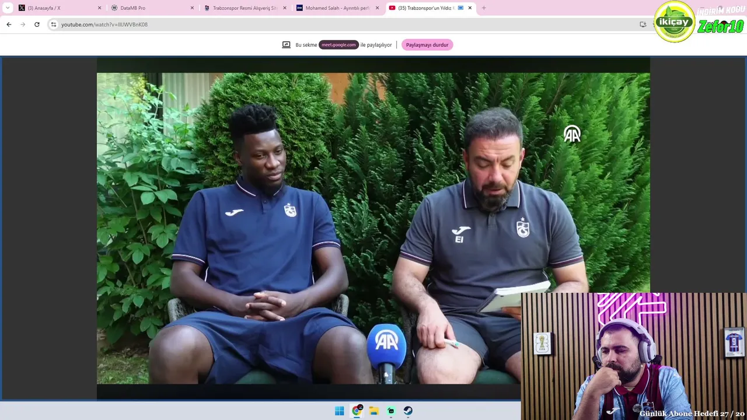747x420 pixels.
Task: Close the Trabzonspor Resmi Alışveriş tab
Action: tap(285, 8)
